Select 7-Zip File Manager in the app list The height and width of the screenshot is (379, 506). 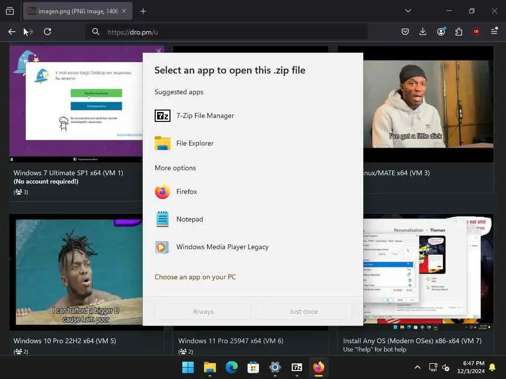click(x=253, y=115)
